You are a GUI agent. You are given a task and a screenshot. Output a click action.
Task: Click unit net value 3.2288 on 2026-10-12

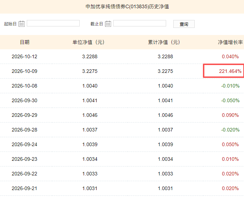(90, 56)
